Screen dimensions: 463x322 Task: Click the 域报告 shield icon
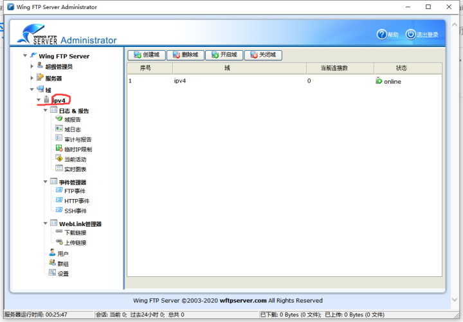click(x=59, y=118)
